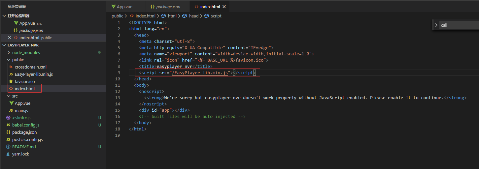The image size is (479, 169).
Task: Click the <!DOCTYPE html> line
Action: click(148, 22)
